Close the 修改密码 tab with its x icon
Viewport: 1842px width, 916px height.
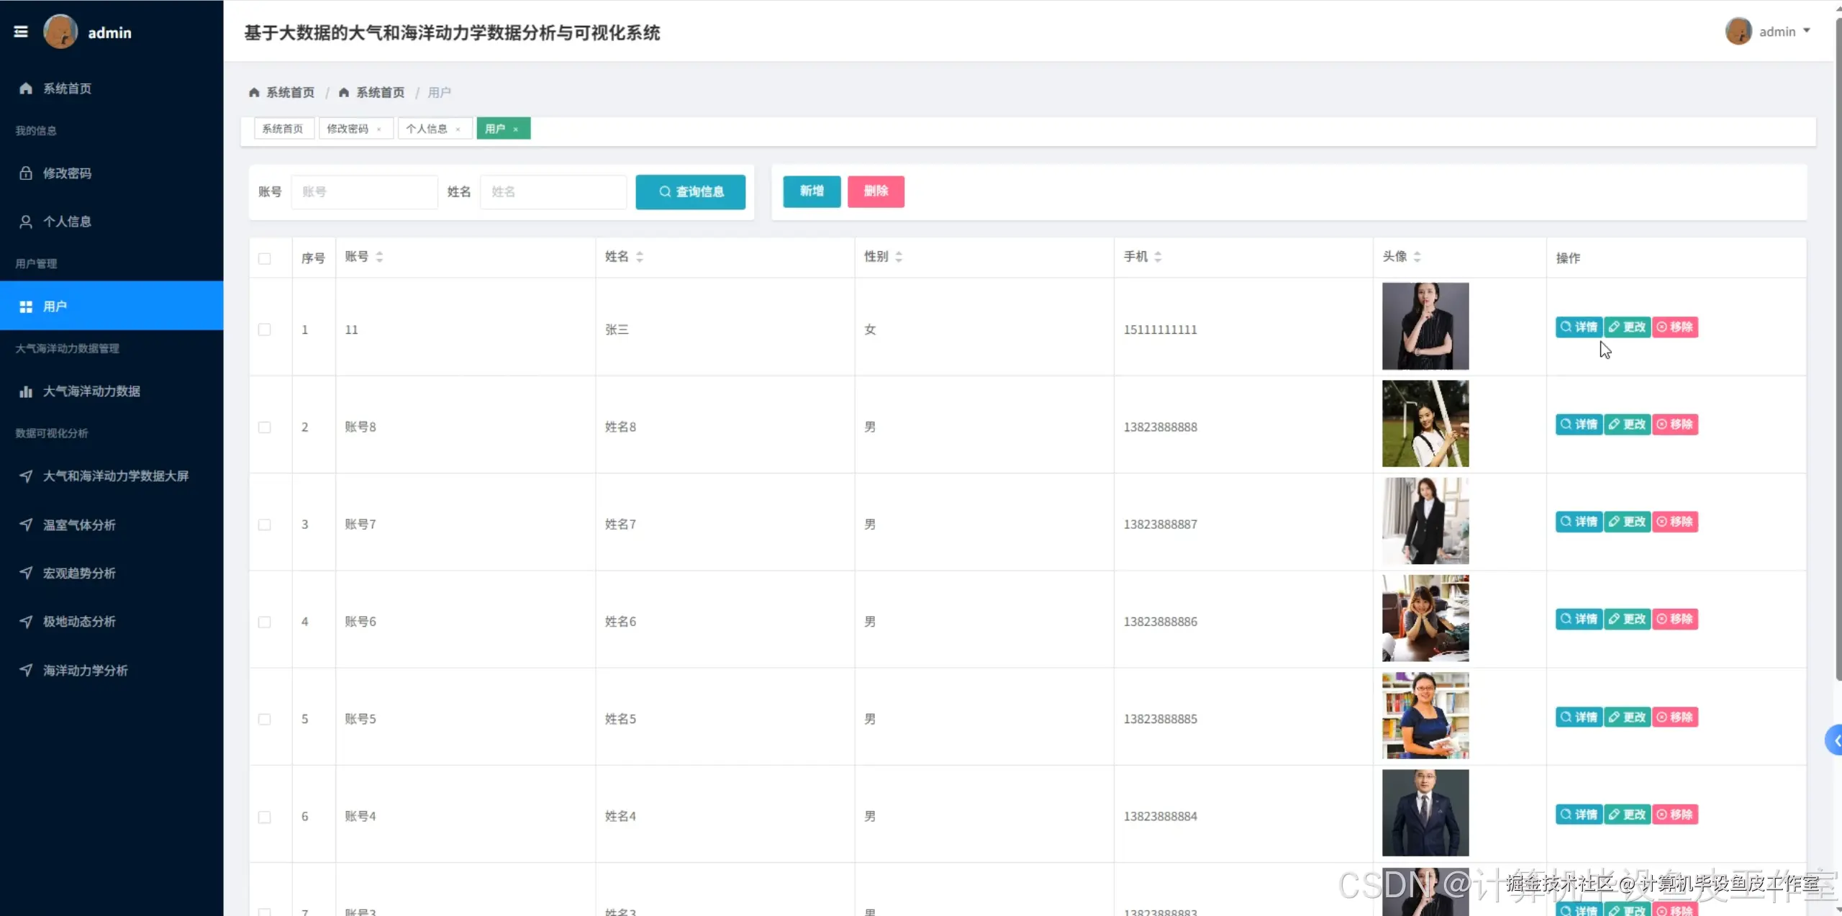379,130
